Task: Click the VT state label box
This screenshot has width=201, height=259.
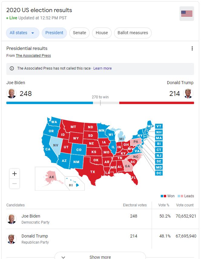Action: click(x=159, y=126)
